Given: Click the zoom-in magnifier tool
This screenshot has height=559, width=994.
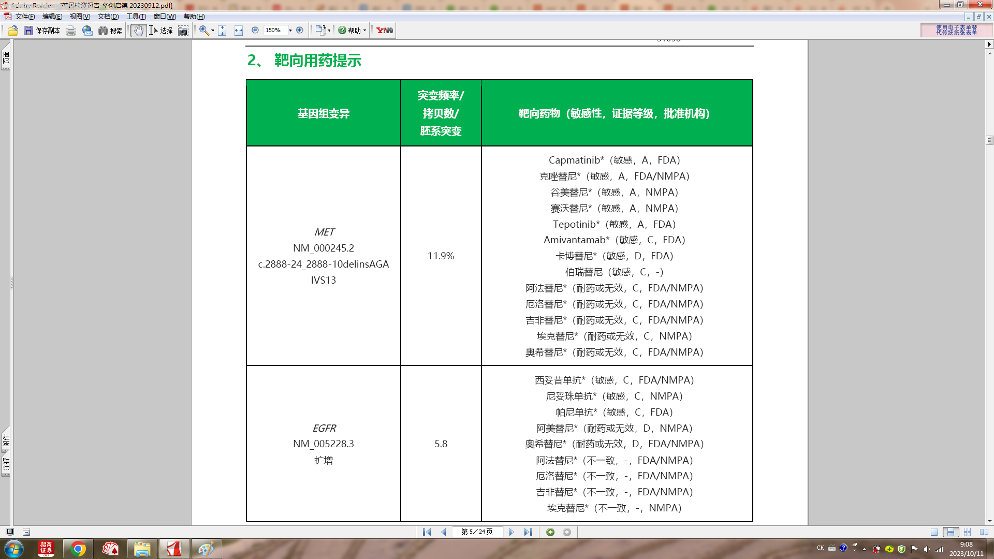Looking at the screenshot, I should click(204, 31).
